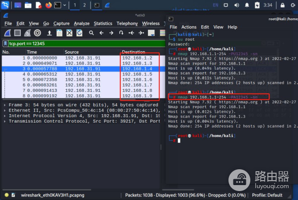Toggle packet list colorize rules button
Image resolution: width=298 pixels, height=200 pixels.
pyautogui.click(x=162, y=33)
